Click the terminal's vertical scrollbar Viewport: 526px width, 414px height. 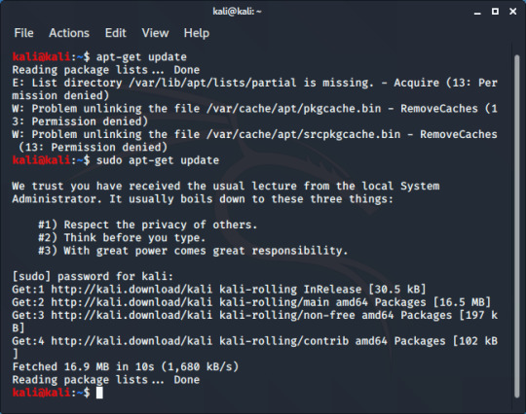(x=516, y=225)
